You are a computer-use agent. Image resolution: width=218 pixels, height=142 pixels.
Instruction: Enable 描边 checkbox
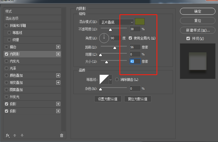pos(7,47)
